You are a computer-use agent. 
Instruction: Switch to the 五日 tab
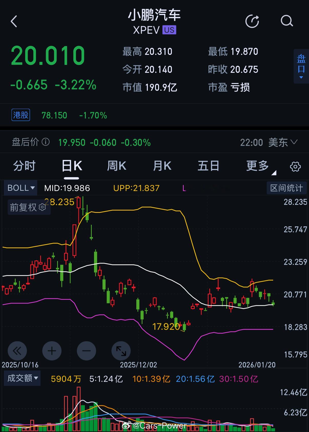pos(208,166)
